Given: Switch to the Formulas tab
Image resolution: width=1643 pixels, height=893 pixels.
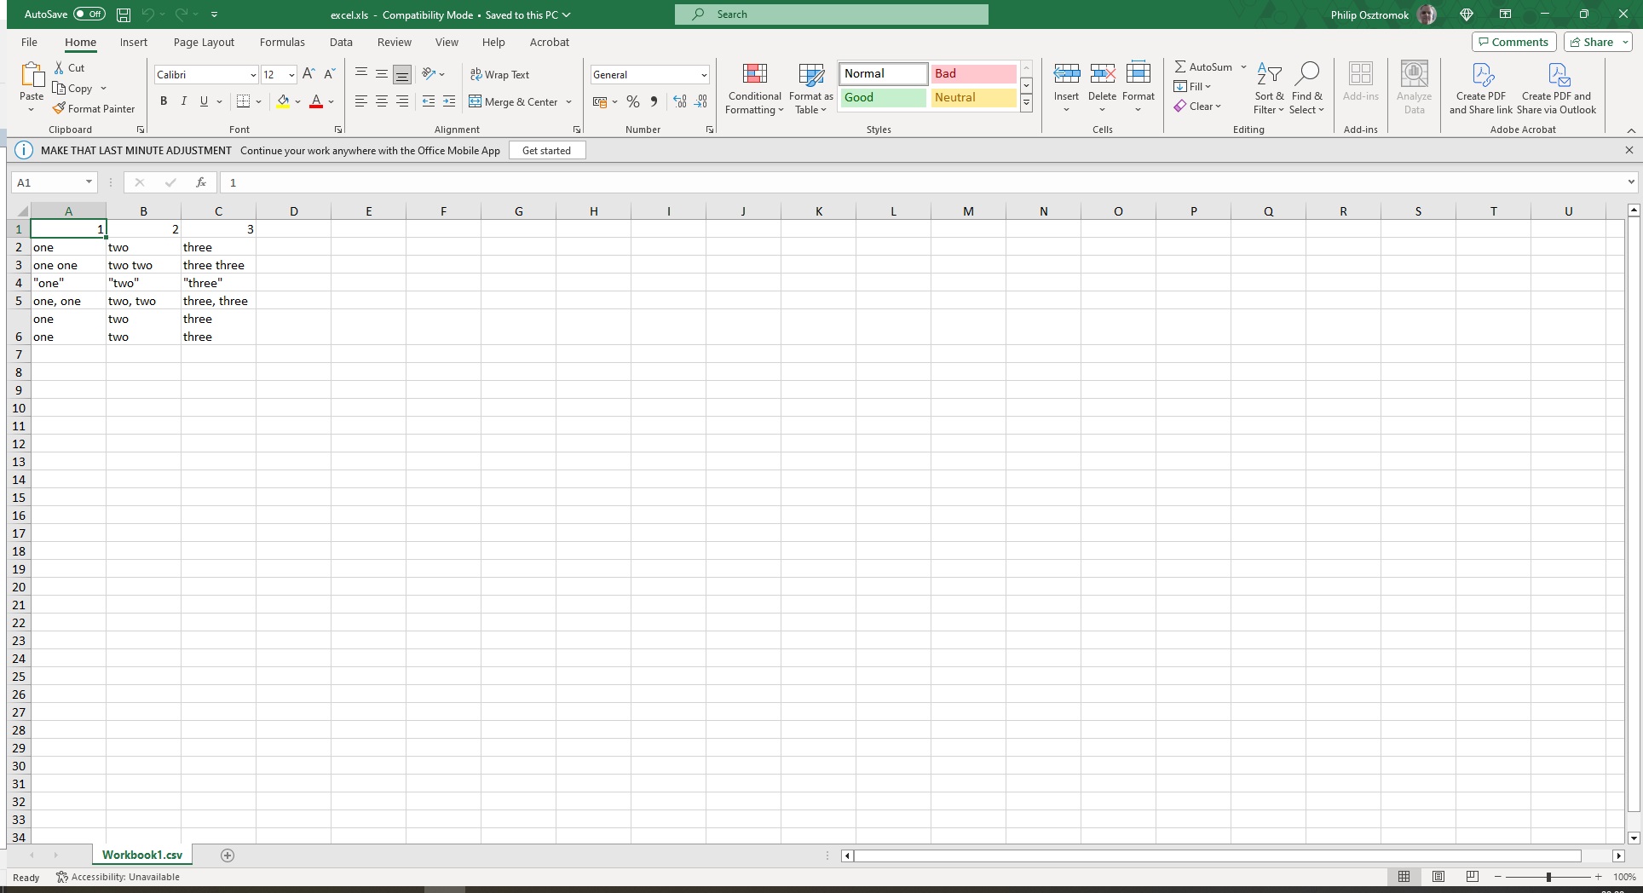Looking at the screenshot, I should (282, 42).
